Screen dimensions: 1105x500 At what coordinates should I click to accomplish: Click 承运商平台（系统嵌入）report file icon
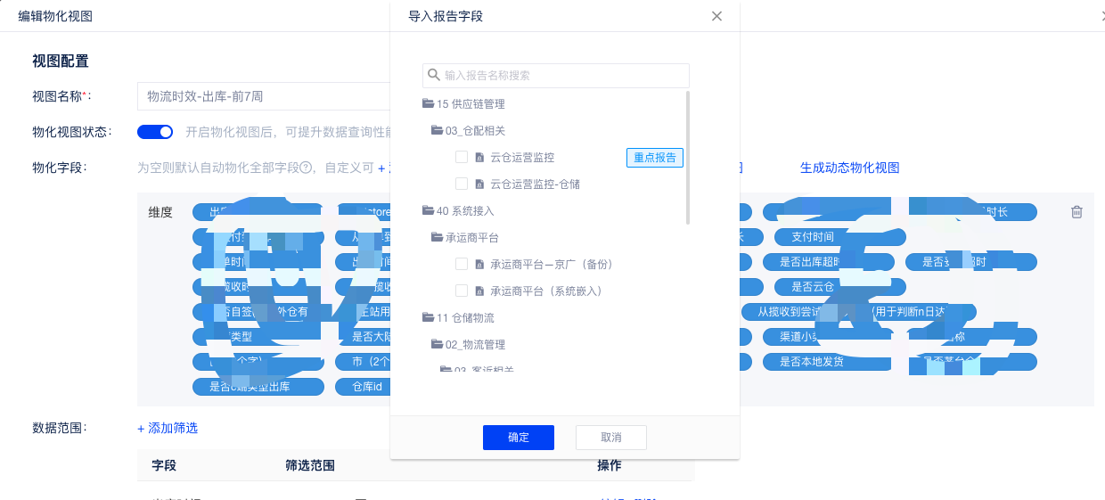[479, 291]
